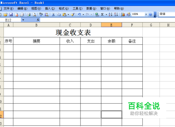Select highlighted column E header

pos(112,25)
